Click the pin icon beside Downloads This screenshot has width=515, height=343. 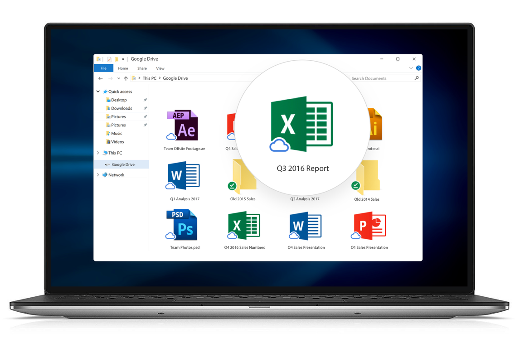tap(145, 108)
